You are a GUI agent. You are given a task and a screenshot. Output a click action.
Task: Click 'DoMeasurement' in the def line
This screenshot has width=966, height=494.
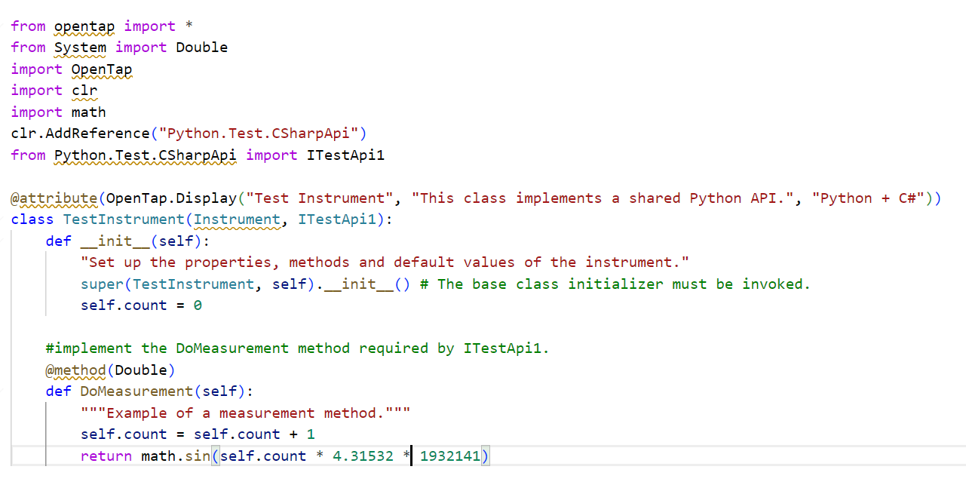pos(136,391)
